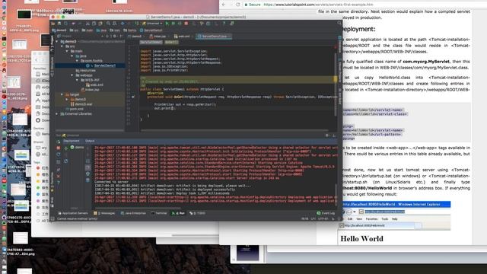Click the ServletDemo1 breadcrumb in navigation bar
This screenshot has width=487, height=274.
click(151, 30)
